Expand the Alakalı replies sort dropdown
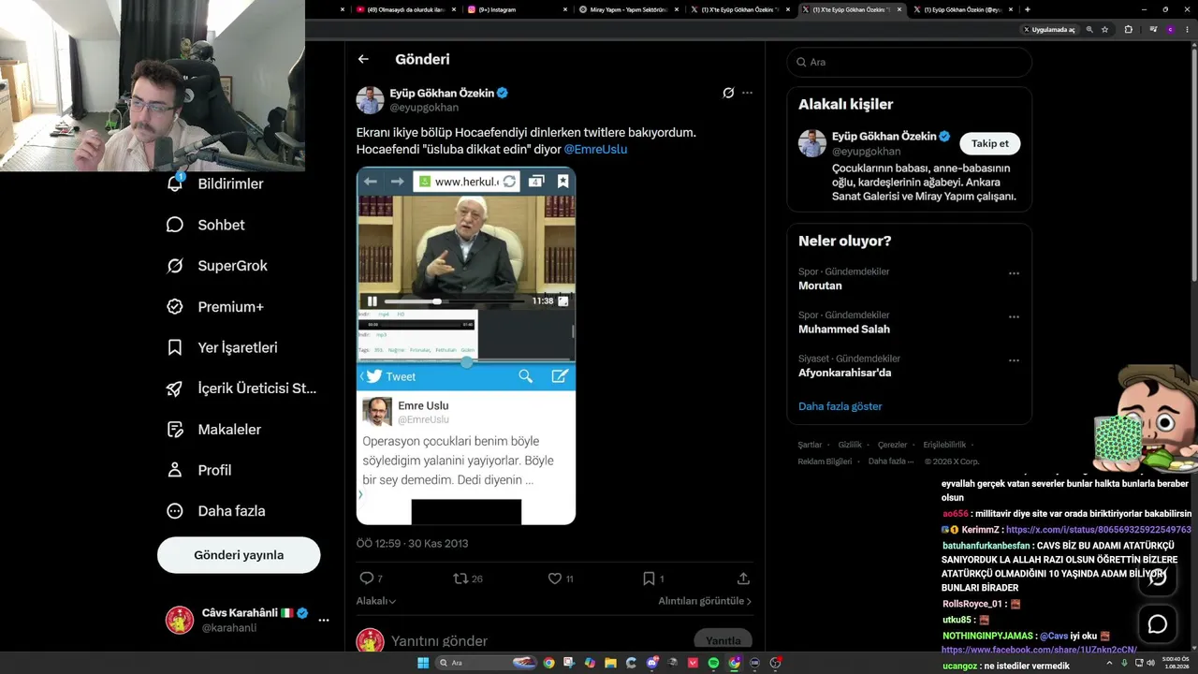1198x674 pixels. (x=376, y=601)
